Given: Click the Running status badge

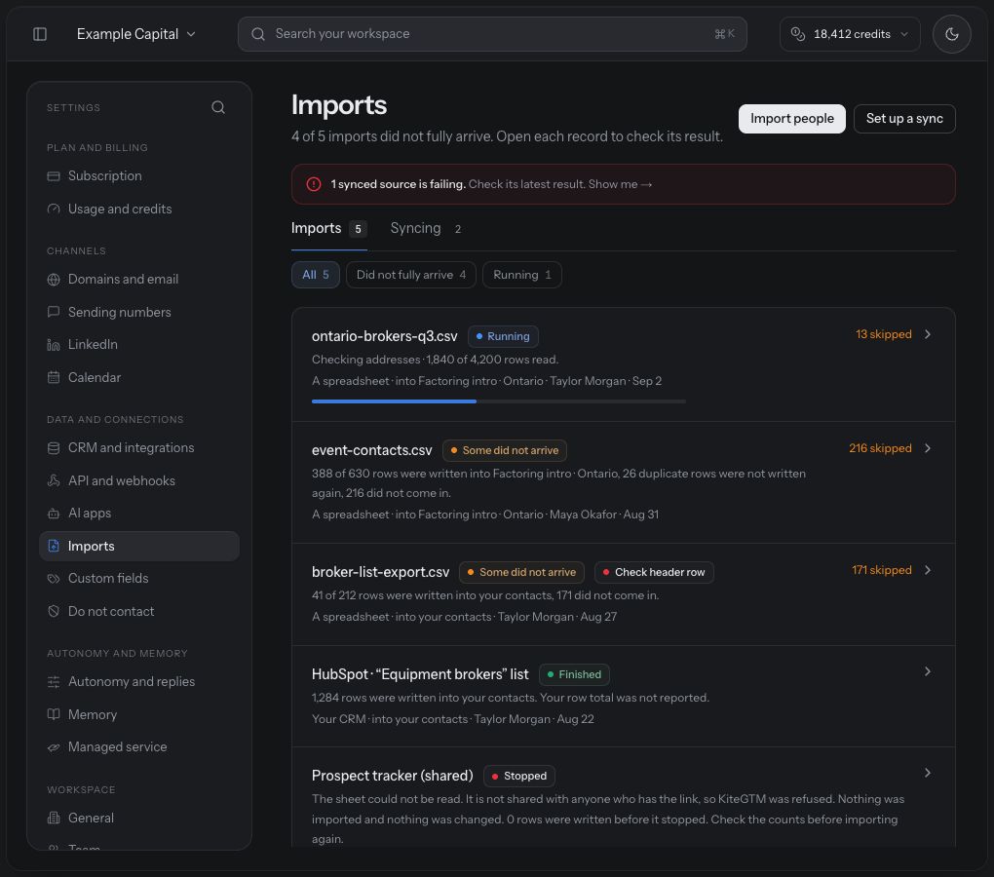Looking at the screenshot, I should pyautogui.click(x=503, y=336).
